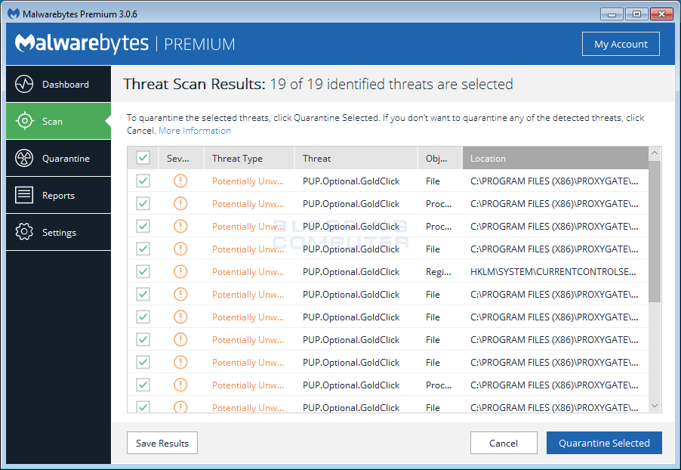Follow the More Information link
Viewport: 681px width, 470px height.
coord(195,131)
